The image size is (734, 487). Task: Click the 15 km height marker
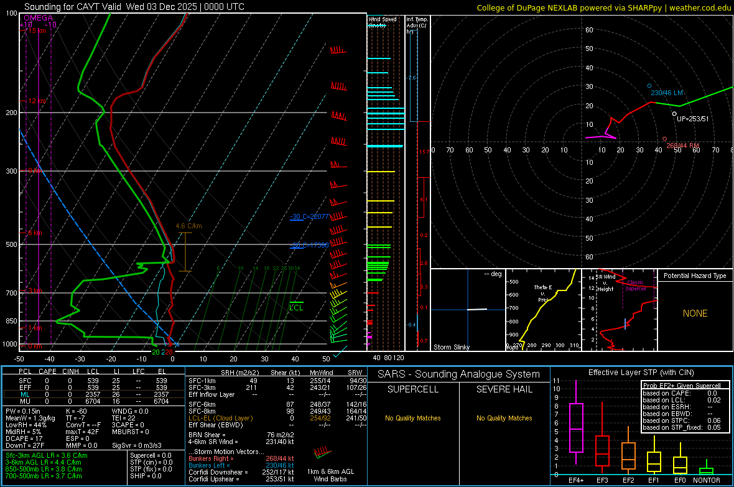click(x=37, y=30)
